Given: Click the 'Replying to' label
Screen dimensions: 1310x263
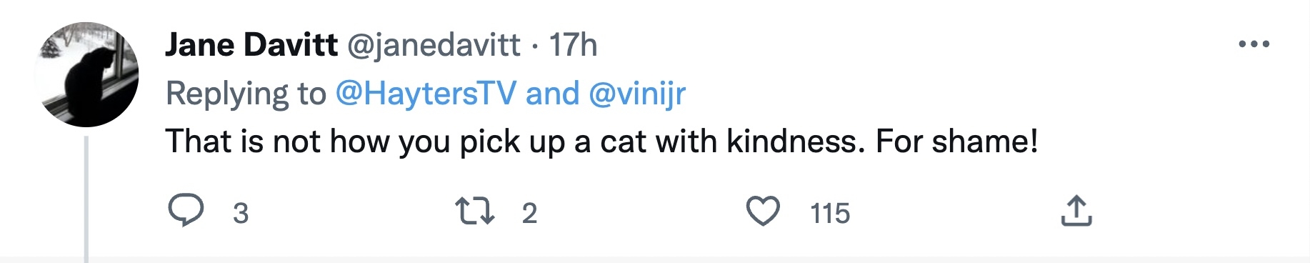Looking at the screenshot, I should click(246, 94).
